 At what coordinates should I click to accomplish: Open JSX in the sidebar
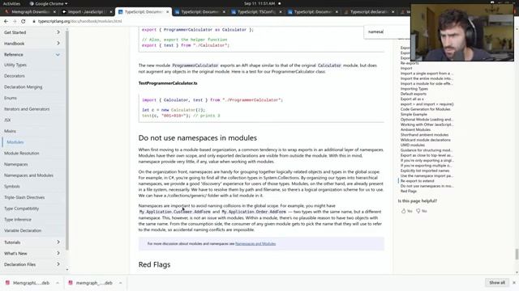[x=7, y=120]
